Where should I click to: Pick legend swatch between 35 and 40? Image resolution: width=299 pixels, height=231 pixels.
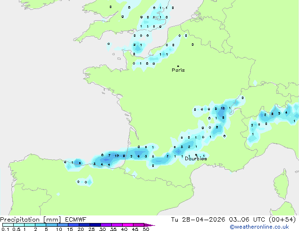[116, 225]
